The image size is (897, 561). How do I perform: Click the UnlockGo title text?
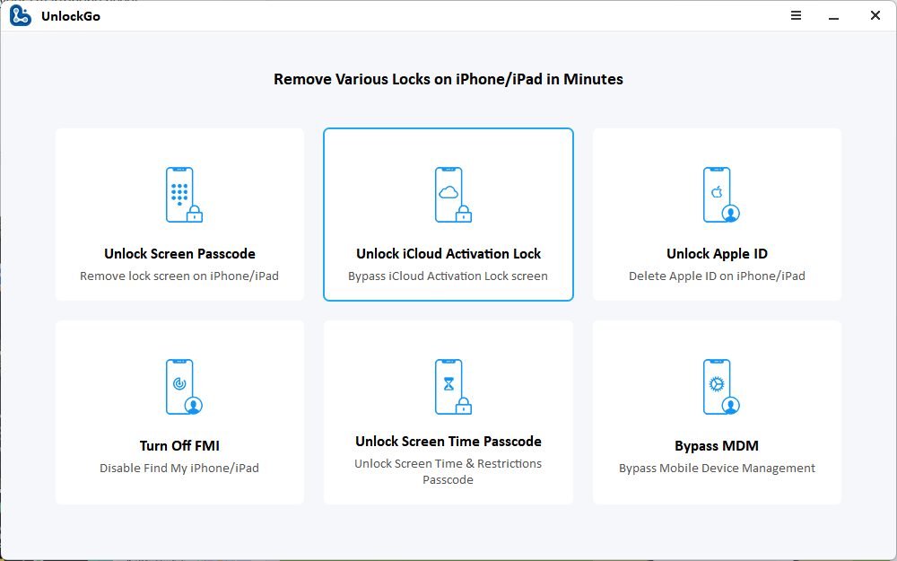point(71,16)
